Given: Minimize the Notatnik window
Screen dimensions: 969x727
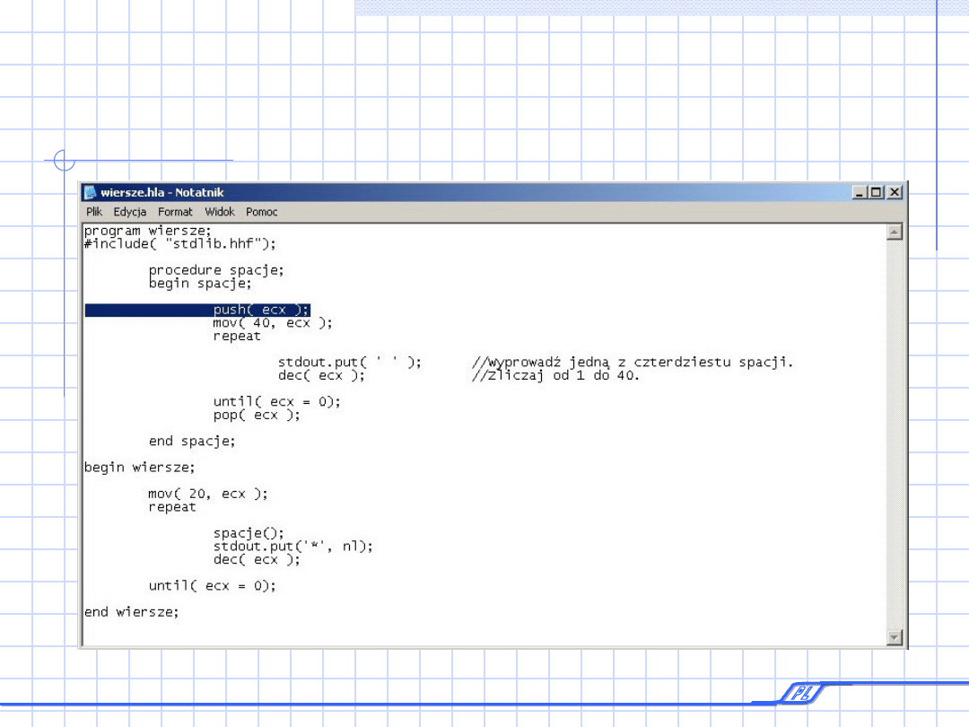Looking at the screenshot, I should coord(860,192).
